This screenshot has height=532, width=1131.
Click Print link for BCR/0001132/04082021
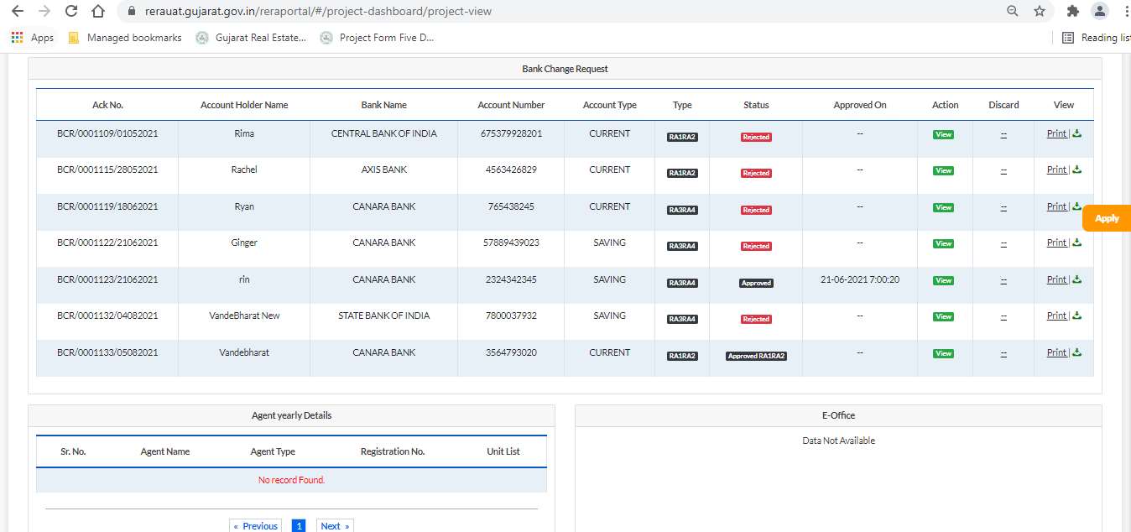tap(1056, 316)
